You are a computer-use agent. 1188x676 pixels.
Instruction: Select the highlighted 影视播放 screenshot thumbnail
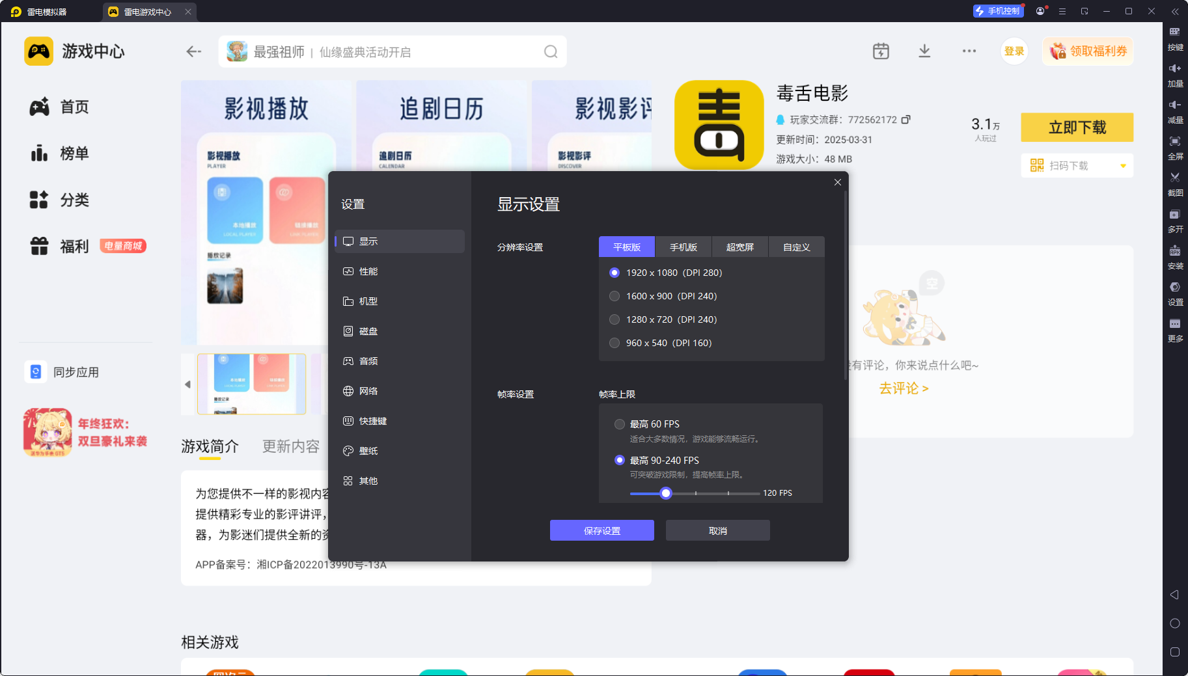tap(251, 384)
